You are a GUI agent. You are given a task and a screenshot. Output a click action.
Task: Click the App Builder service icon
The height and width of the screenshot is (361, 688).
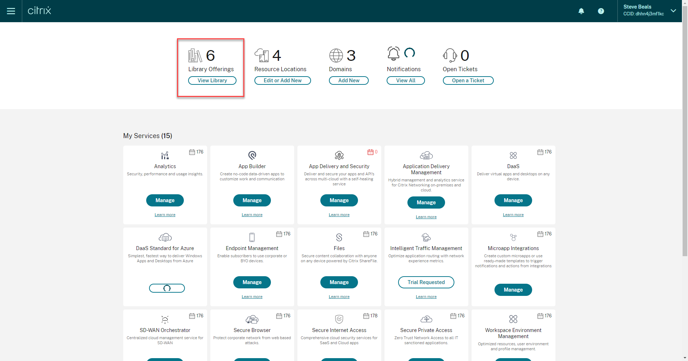click(x=252, y=155)
